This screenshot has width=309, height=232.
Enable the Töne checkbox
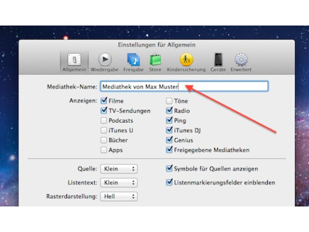point(169,100)
